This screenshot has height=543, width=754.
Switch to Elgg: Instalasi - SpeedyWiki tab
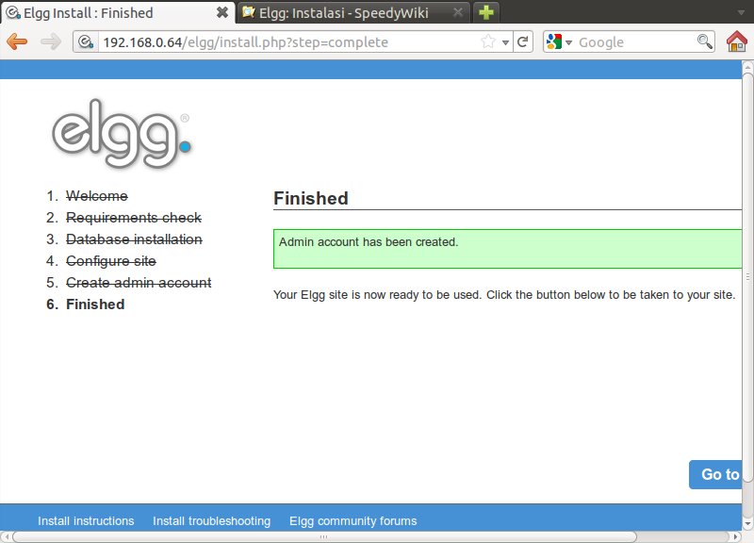click(354, 12)
